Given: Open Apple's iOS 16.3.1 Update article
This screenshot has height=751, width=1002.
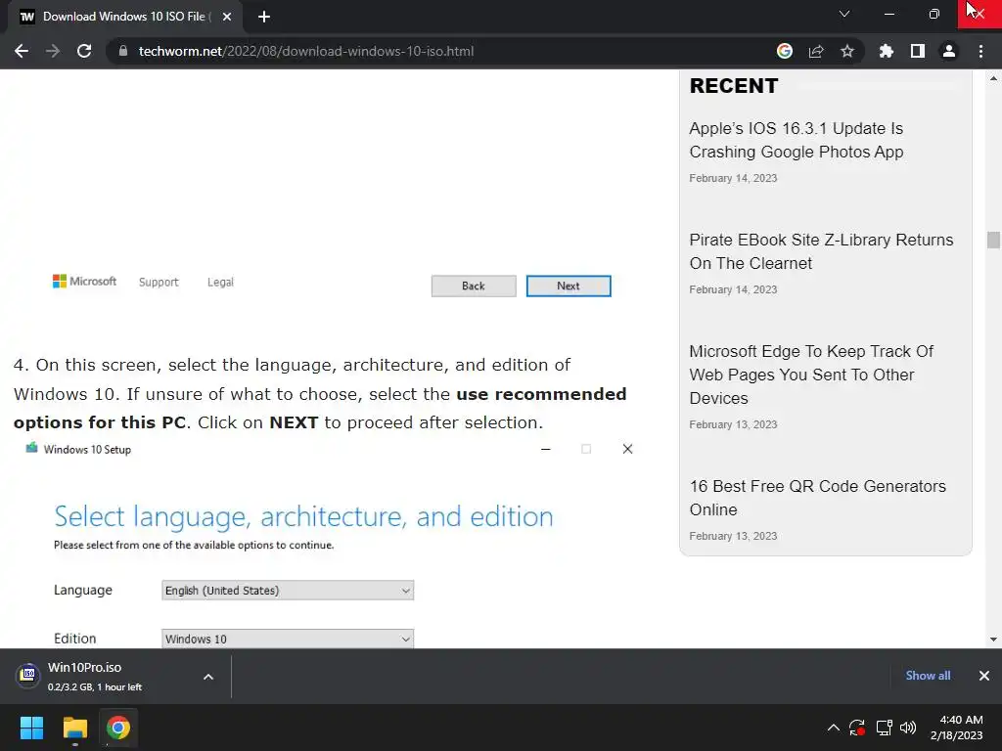Looking at the screenshot, I should (797, 140).
